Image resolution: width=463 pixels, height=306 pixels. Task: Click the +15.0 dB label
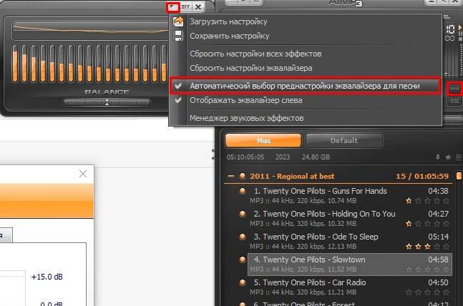pos(47,277)
